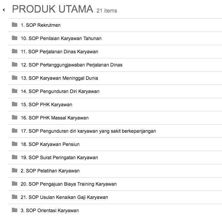
Task: Click the 21 items count label
Action: [107, 11]
